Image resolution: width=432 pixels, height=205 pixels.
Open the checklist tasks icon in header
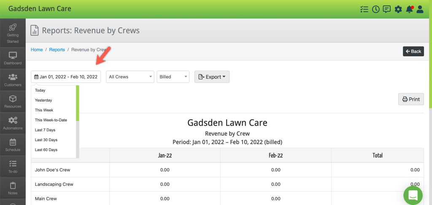(x=364, y=9)
